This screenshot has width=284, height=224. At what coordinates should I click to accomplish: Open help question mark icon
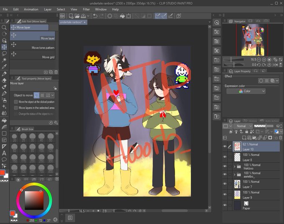pyautogui.click(x=179, y=16)
